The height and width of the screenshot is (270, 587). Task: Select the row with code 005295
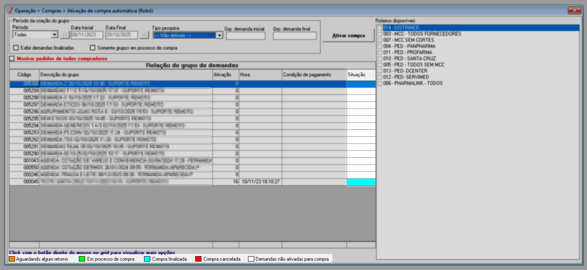tap(192, 119)
